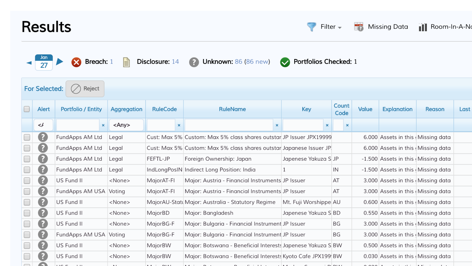Click the red Breach cross icon

(76, 62)
